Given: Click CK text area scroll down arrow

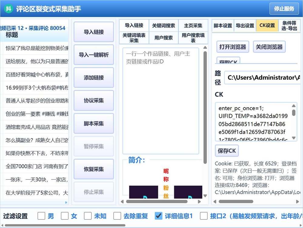Looking at the screenshot, I should [x=294, y=138].
